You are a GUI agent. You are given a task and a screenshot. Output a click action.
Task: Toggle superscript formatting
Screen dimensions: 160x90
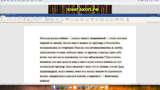17,20
